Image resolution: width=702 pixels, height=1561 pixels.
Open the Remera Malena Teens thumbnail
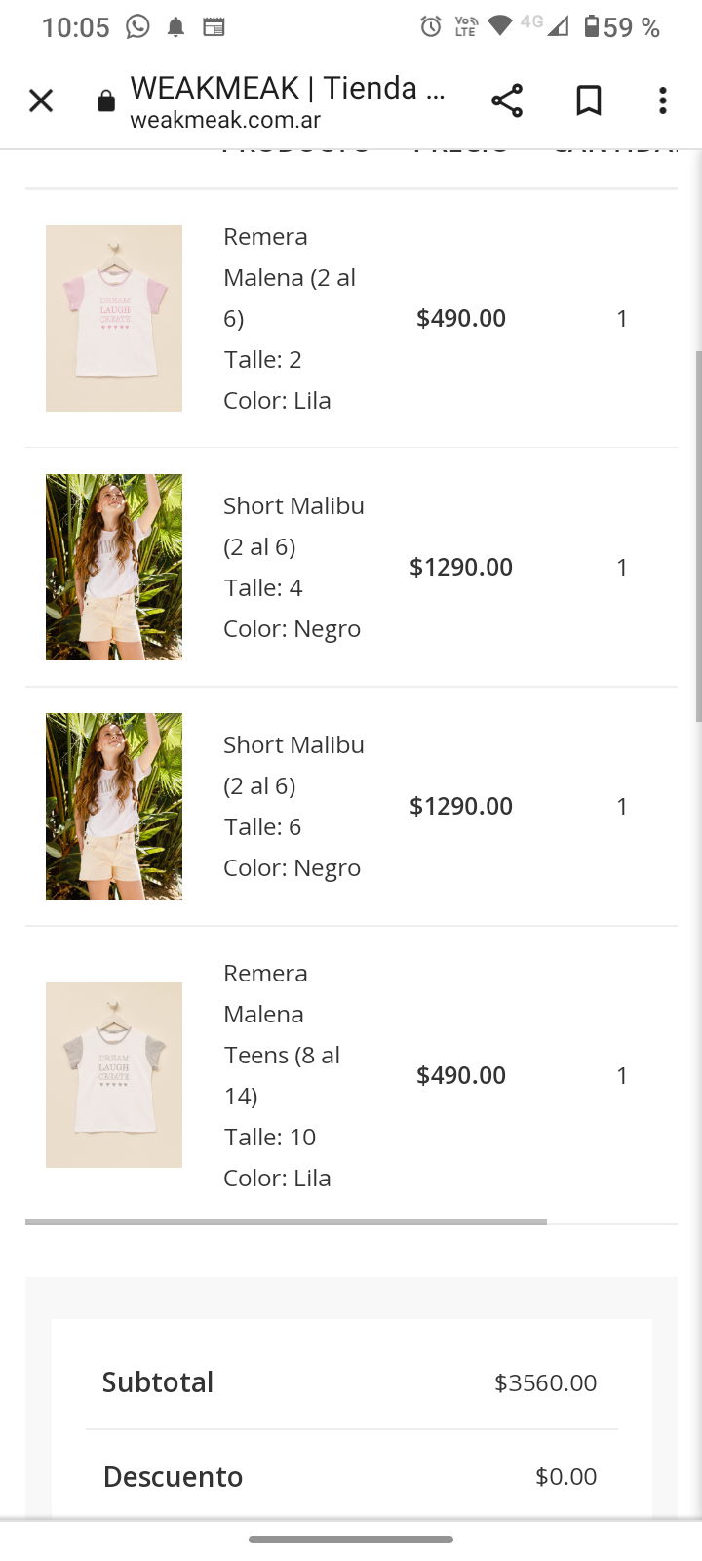(x=114, y=1075)
